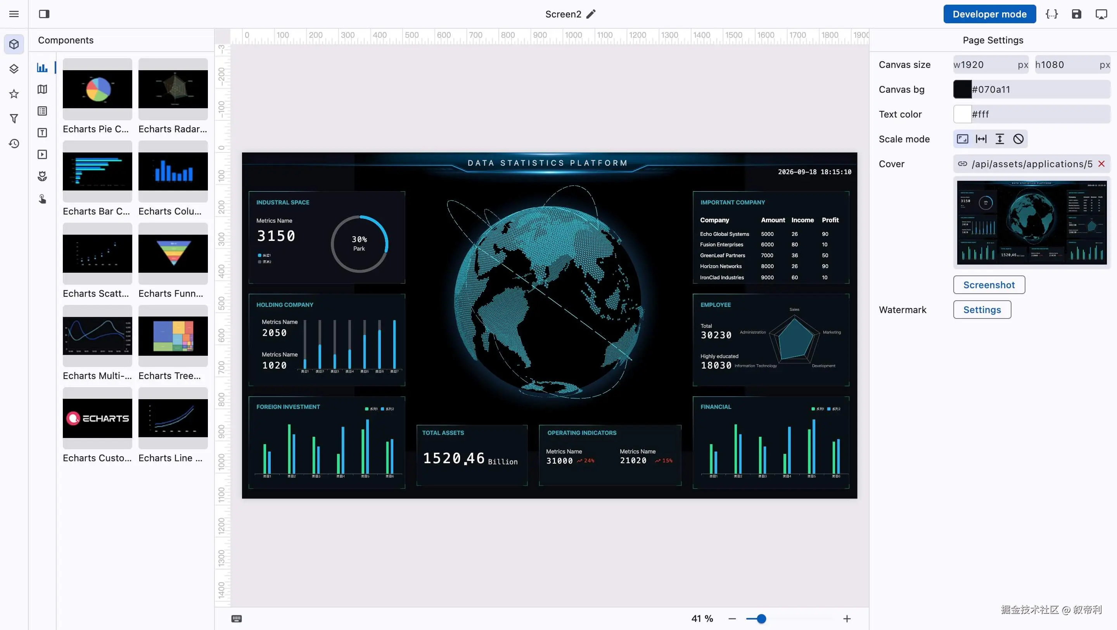Click the cover preview thumbnail image

1032,223
